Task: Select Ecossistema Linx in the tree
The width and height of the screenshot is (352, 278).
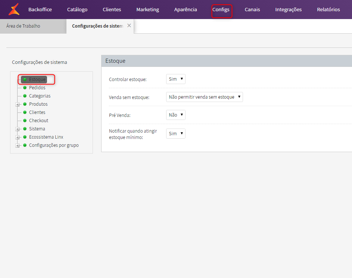Action: pyautogui.click(x=46, y=137)
